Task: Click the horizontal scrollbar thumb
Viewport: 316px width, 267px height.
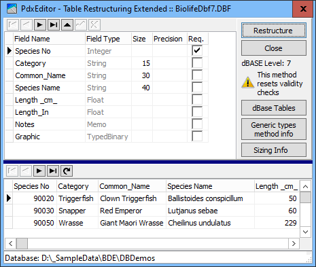Action: coord(22,243)
